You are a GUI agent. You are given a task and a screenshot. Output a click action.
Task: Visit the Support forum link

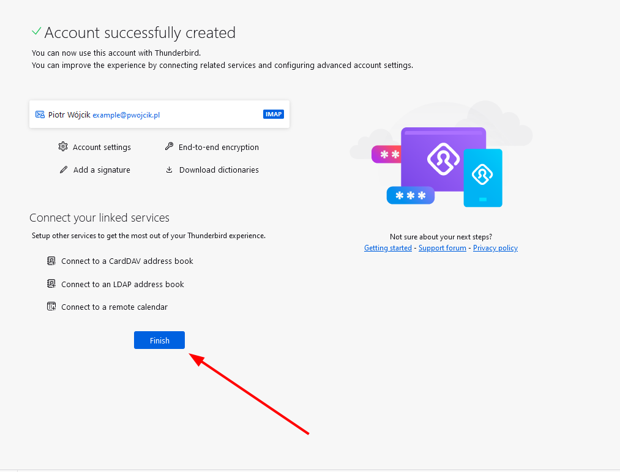(443, 248)
